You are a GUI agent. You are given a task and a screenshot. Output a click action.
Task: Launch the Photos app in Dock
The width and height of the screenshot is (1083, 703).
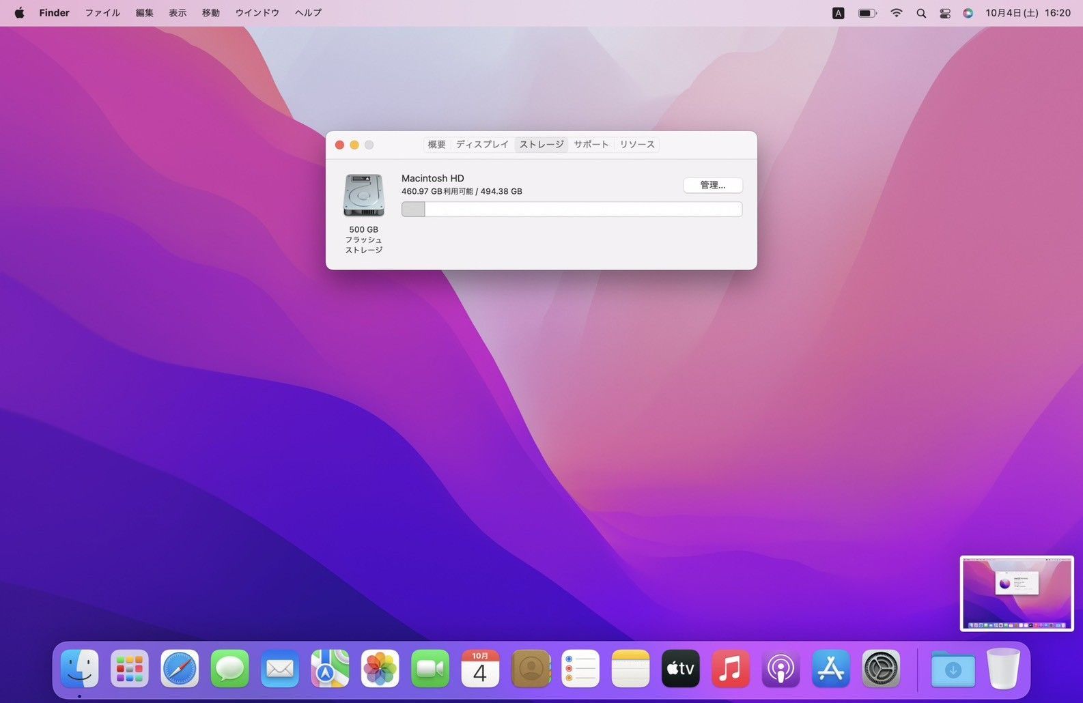(x=380, y=668)
